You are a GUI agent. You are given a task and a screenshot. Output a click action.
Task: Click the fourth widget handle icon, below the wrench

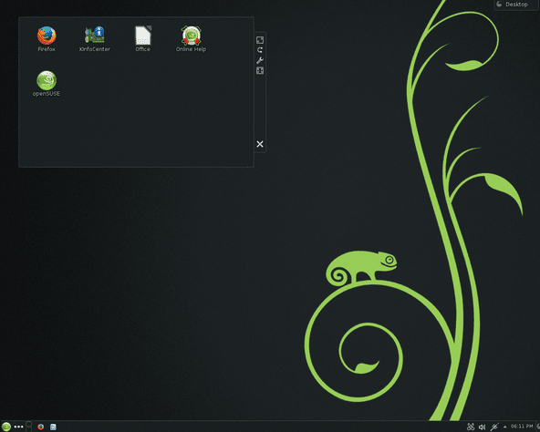click(260, 71)
